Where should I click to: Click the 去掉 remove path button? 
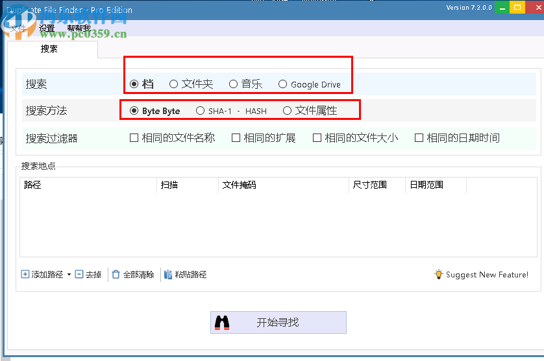(88, 274)
